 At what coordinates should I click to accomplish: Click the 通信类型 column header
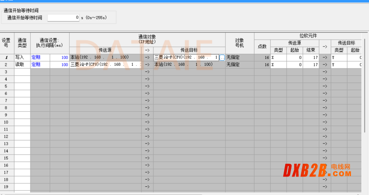pos(22,43)
